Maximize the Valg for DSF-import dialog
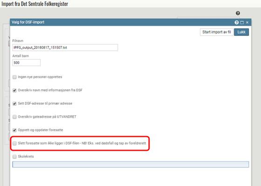 click(242, 22)
